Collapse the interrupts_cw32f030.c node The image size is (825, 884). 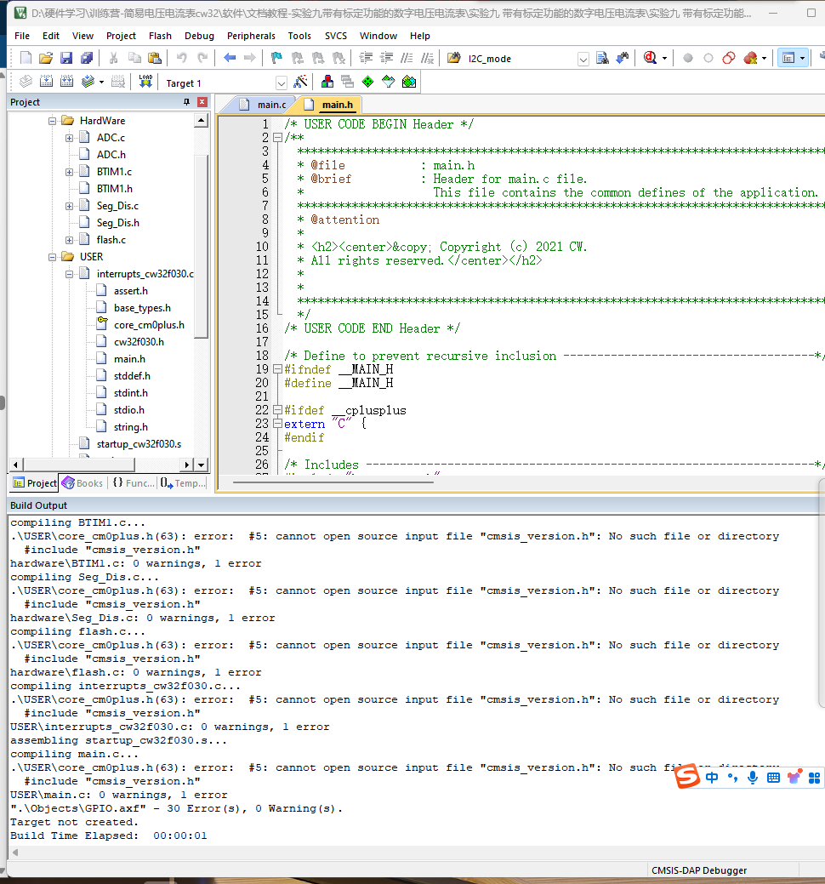pos(69,274)
